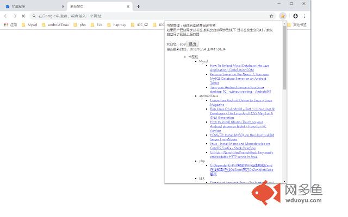Click the logout button beside abel
Image resolution: width=348 pixels, height=217 pixels.
pos(192,44)
